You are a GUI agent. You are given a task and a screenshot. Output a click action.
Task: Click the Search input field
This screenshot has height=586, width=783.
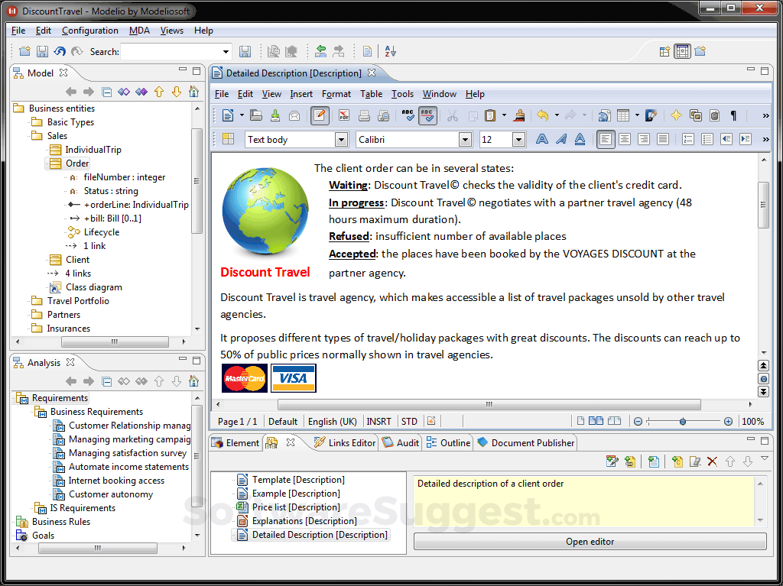[171, 52]
